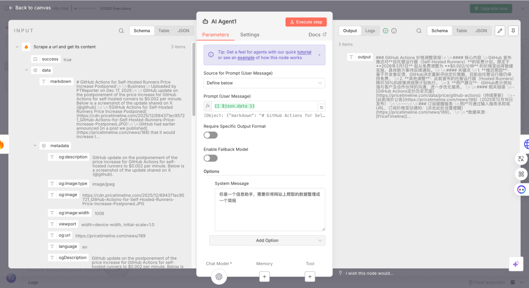
Task: Select the og:image:type field pill
Action: (69, 183)
